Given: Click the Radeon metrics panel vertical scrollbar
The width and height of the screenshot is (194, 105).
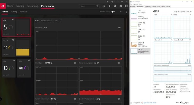Looking at the screenshot, I should click(x=126, y=43).
